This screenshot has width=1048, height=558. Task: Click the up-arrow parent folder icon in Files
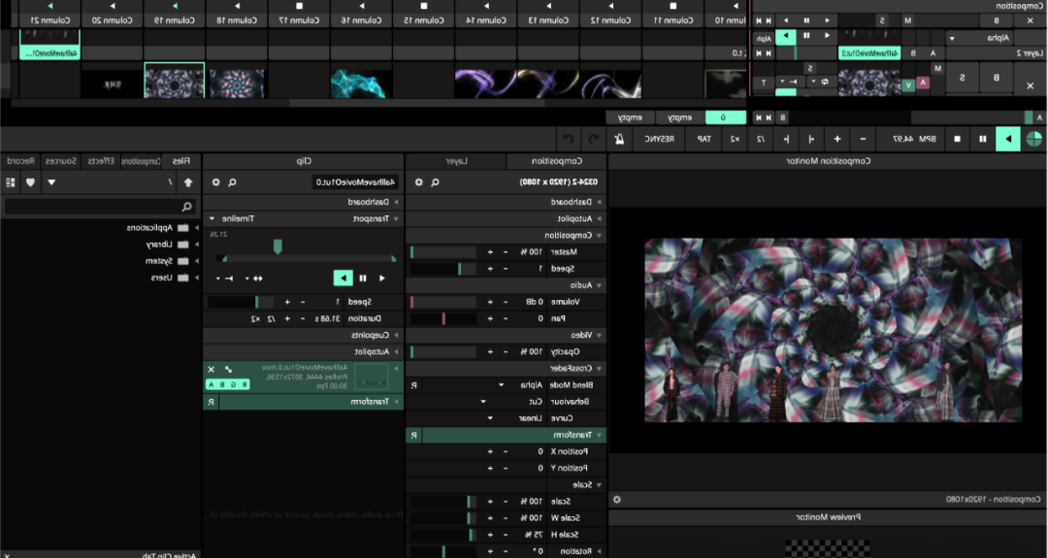coord(187,181)
